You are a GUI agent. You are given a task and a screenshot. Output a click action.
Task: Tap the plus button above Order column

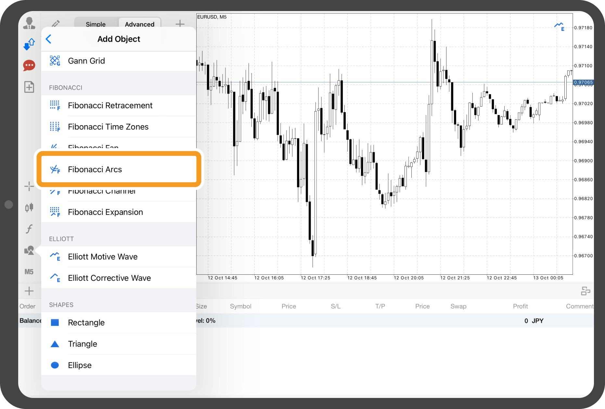[x=29, y=291]
